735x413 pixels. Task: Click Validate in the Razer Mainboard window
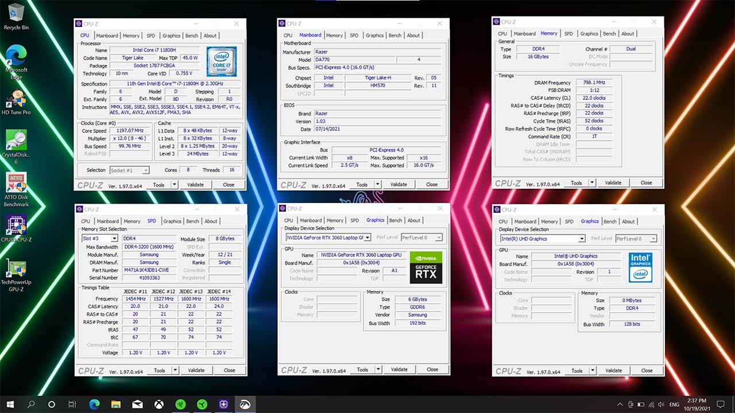pyautogui.click(x=399, y=185)
